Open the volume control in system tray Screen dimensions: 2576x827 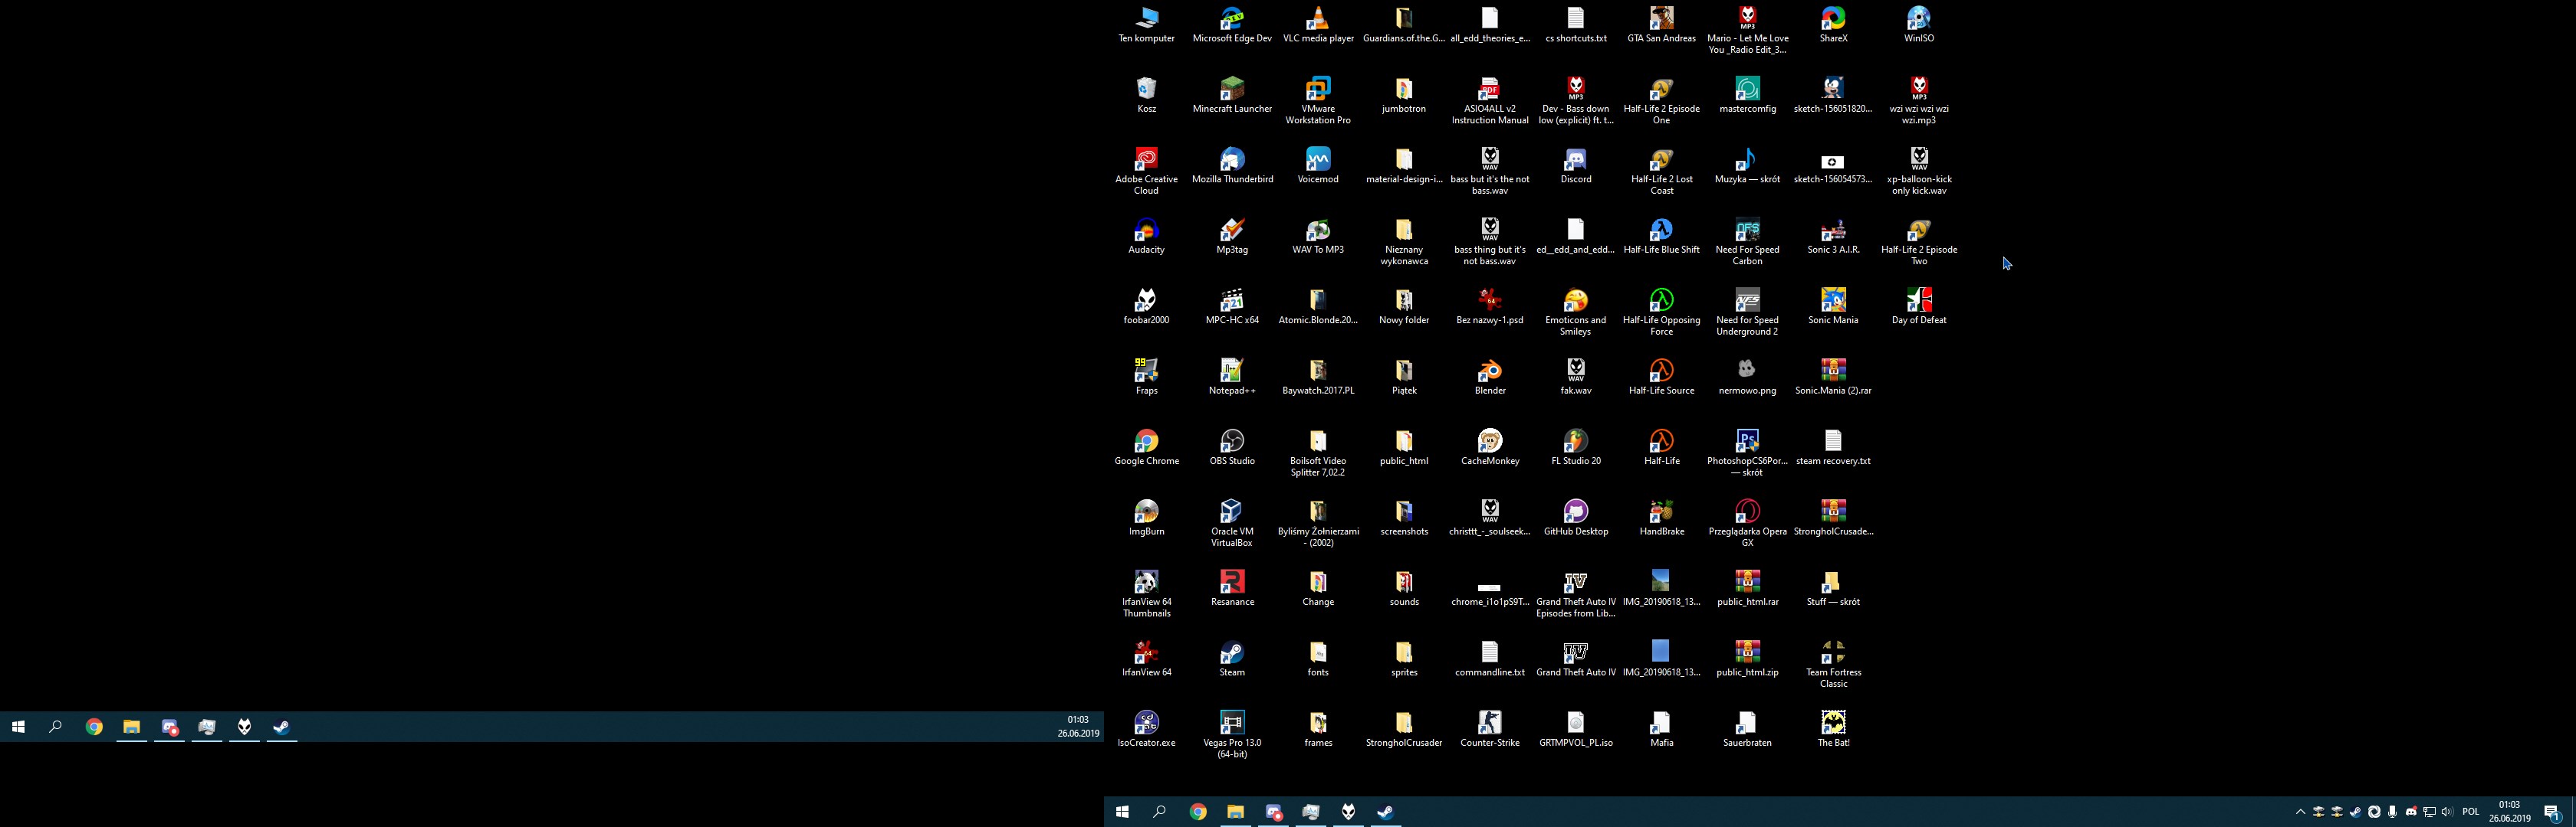click(2448, 812)
